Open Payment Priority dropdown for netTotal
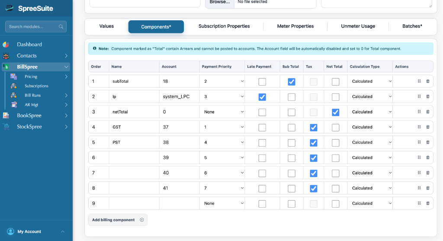Image resolution: width=443 pixels, height=241 pixels. 222,112
